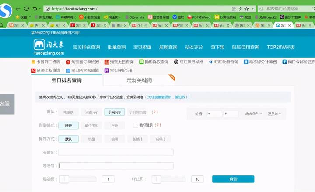Select 单个宝贝 query mode
This screenshot has height=192, width=315.
click(x=91, y=126)
